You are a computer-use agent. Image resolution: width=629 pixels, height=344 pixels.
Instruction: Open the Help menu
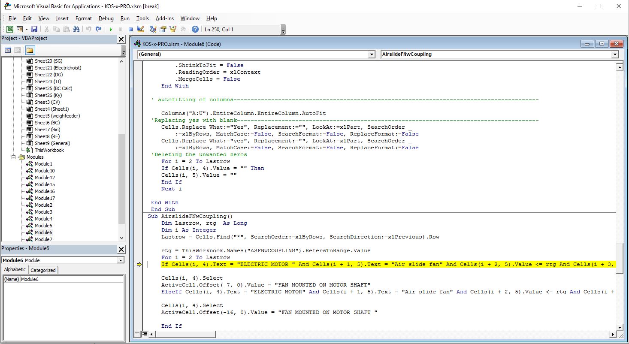point(212,18)
